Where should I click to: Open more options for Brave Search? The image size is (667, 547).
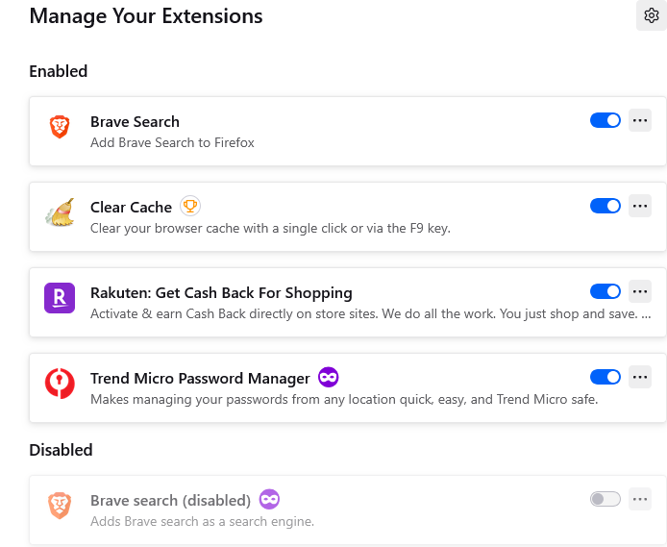pos(640,120)
